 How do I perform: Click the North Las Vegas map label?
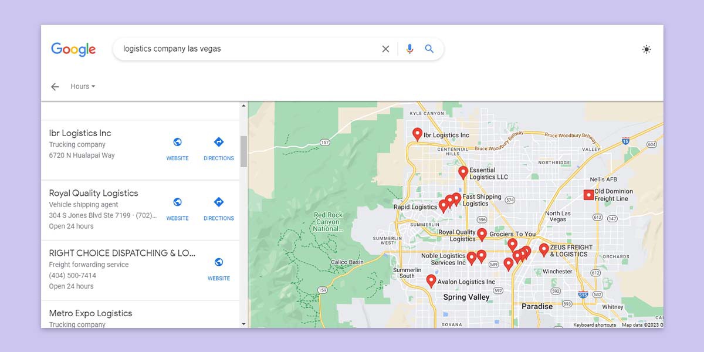click(558, 216)
